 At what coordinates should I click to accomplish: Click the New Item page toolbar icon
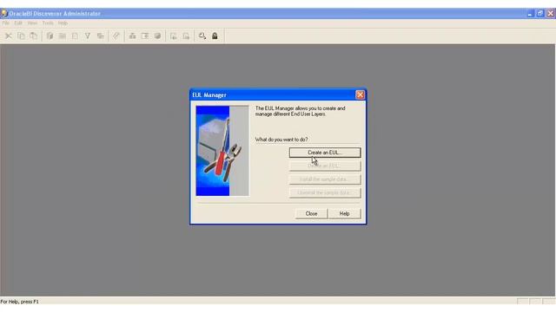[x=76, y=36]
